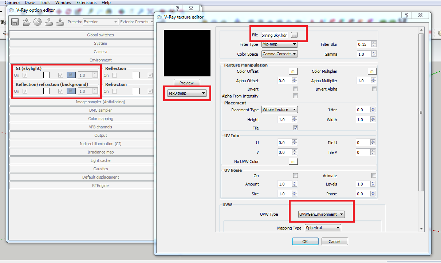Screen dimensions: 441x263
Task: Click the black texture preview thumbnail
Action: coord(187,53)
